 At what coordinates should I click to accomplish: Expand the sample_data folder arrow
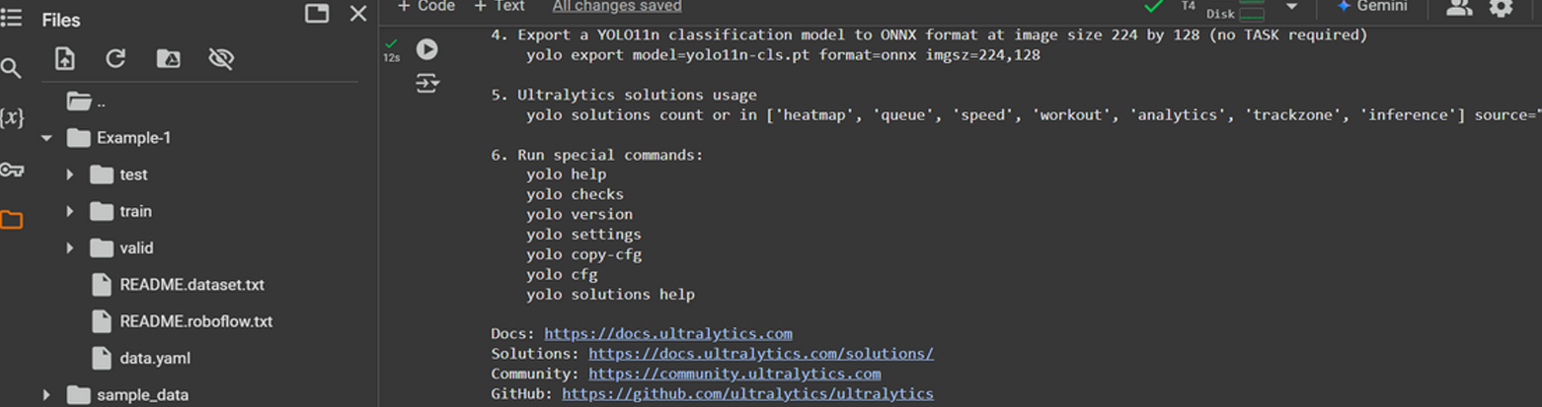(x=46, y=395)
